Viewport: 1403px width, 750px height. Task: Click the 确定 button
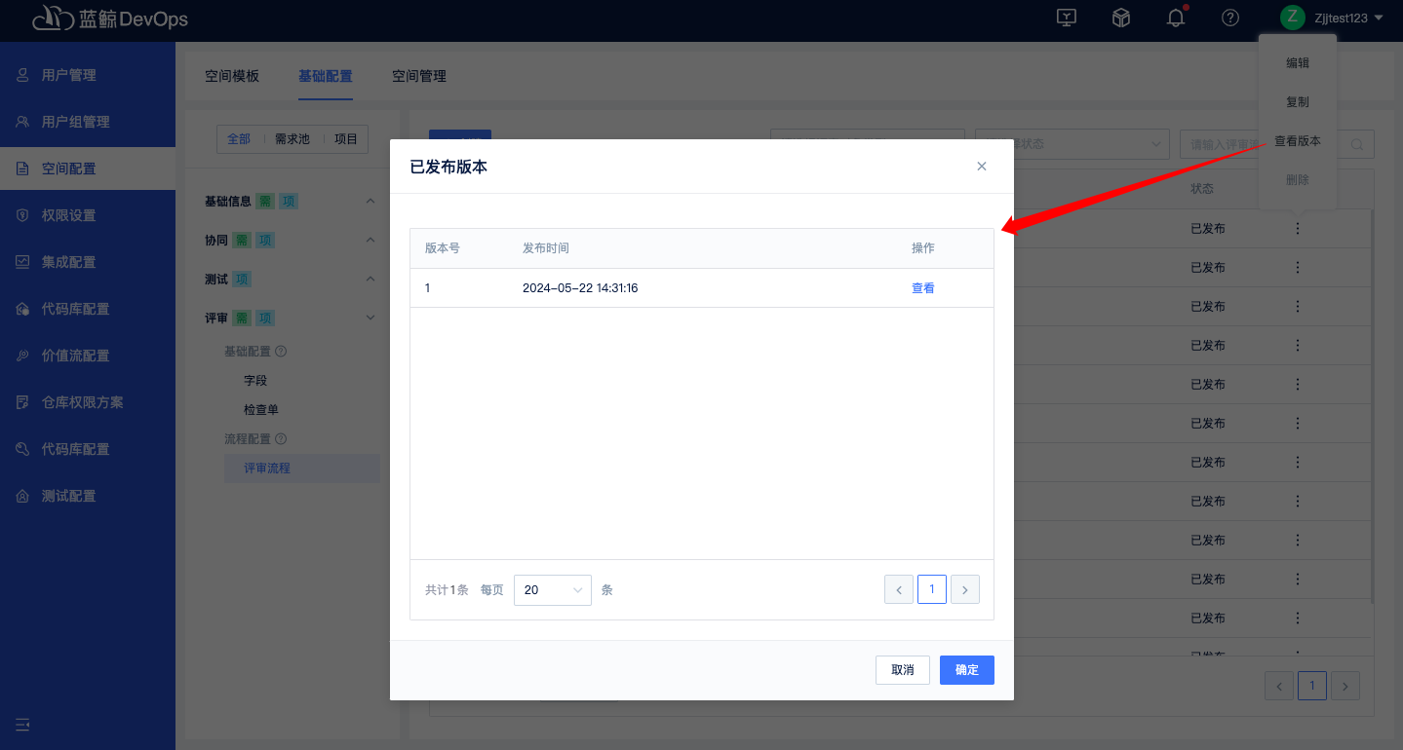pos(967,670)
